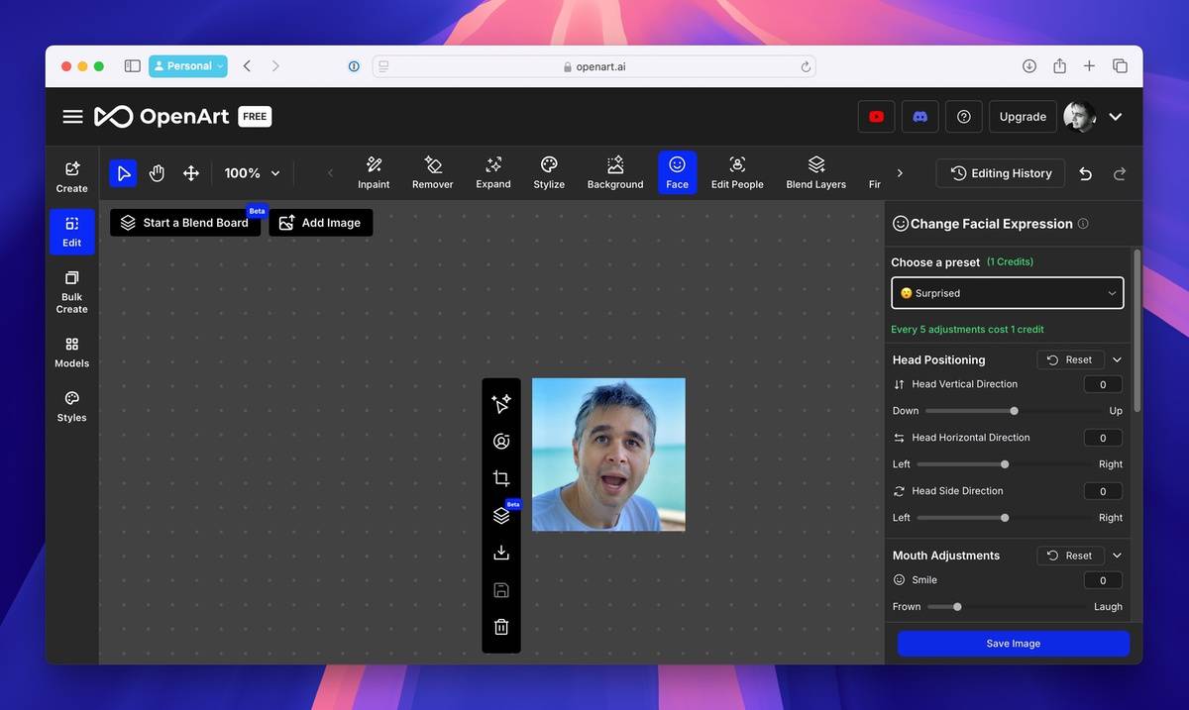Open the Discord community icon

(919, 117)
